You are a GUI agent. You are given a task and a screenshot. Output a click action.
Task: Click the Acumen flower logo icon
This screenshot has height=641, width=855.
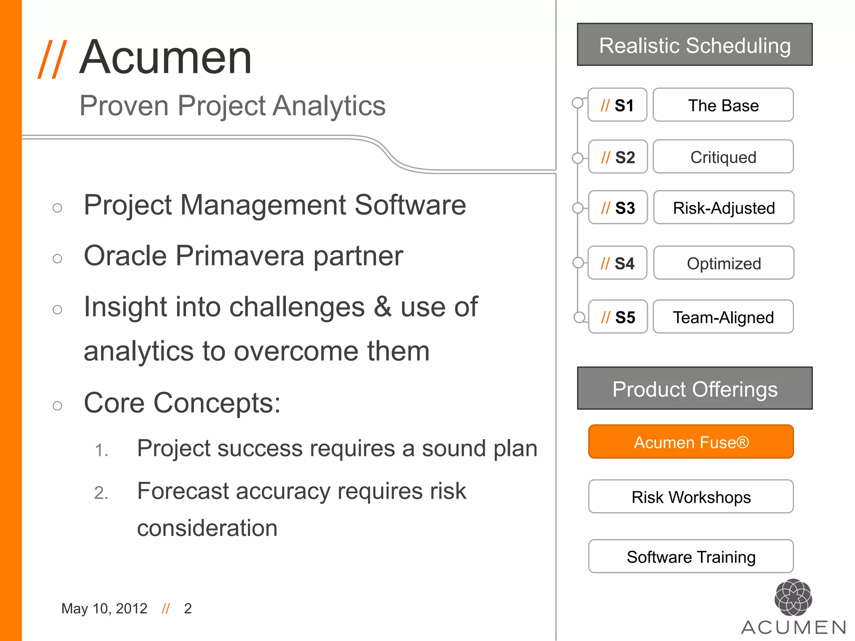tap(793, 597)
